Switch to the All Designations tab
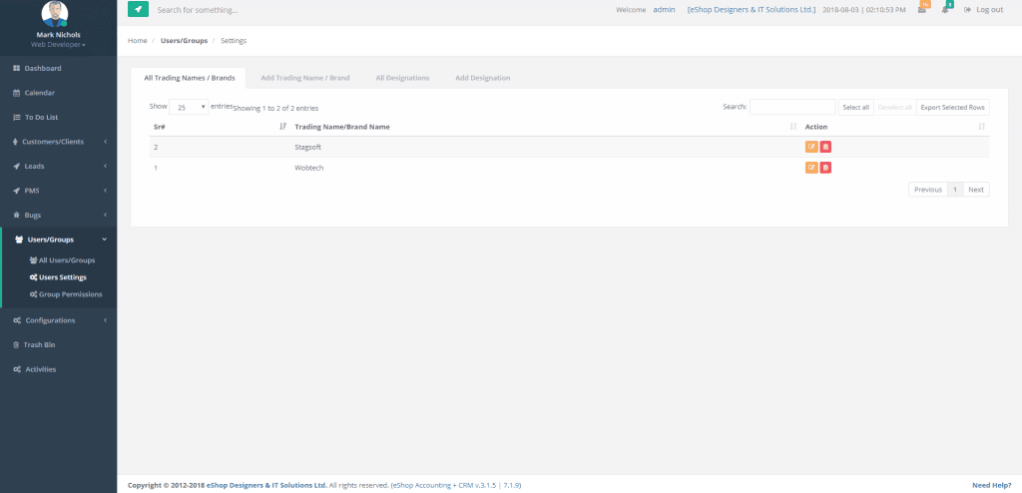This screenshot has width=1022, height=493. coord(402,78)
